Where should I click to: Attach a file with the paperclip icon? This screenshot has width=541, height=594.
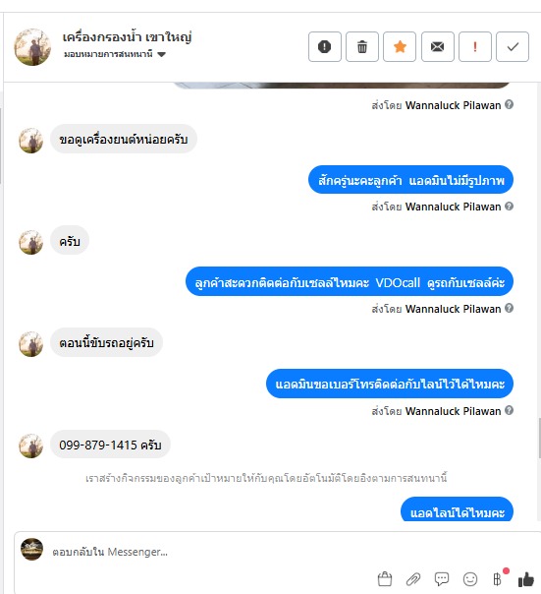point(413,579)
